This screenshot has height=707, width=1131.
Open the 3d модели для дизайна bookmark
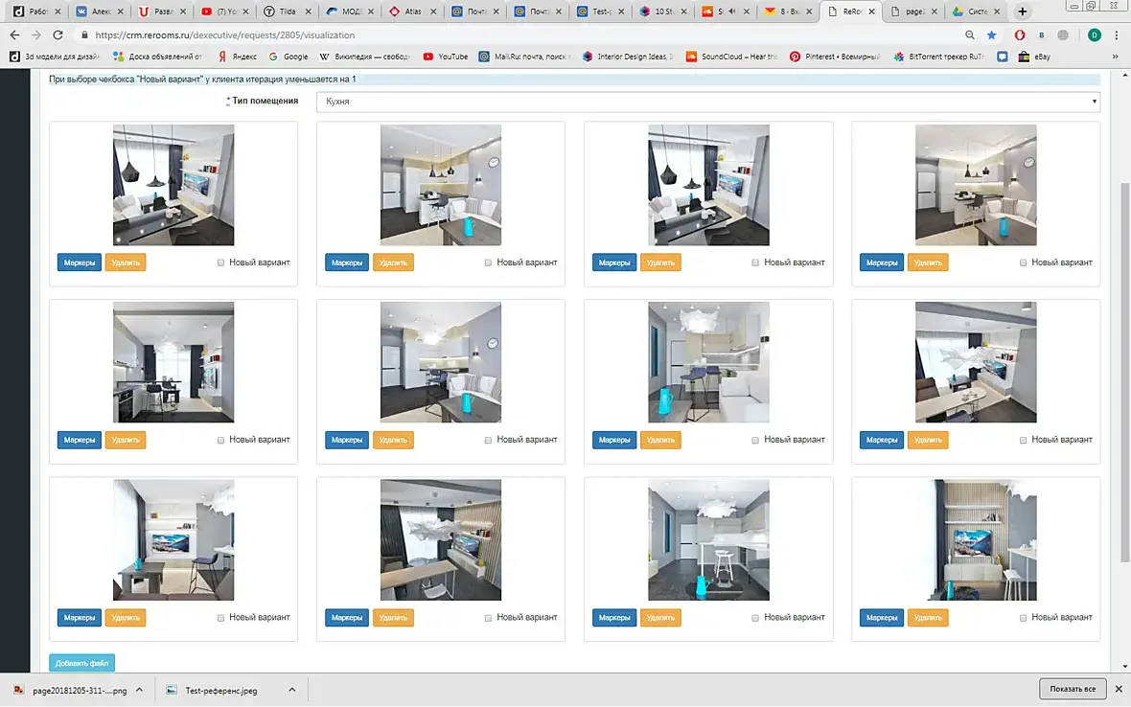point(55,57)
